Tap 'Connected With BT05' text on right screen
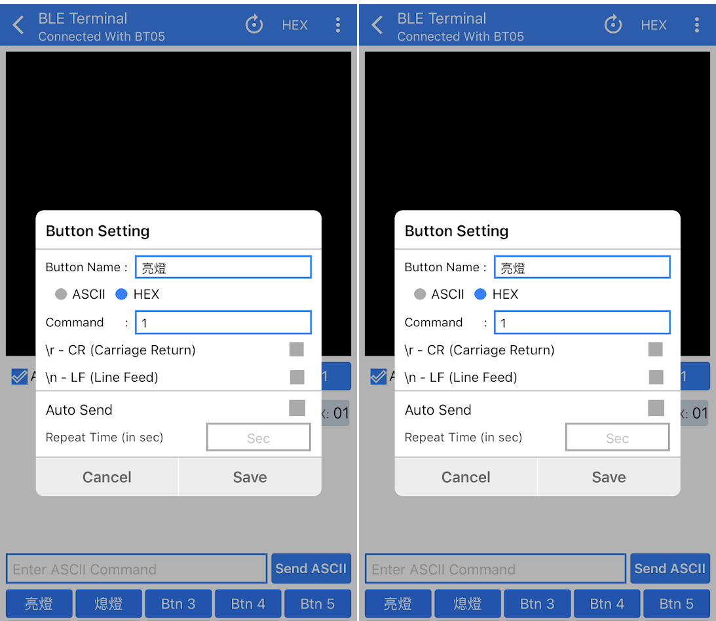Image resolution: width=716 pixels, height=621 pixels. coord(461,37)
